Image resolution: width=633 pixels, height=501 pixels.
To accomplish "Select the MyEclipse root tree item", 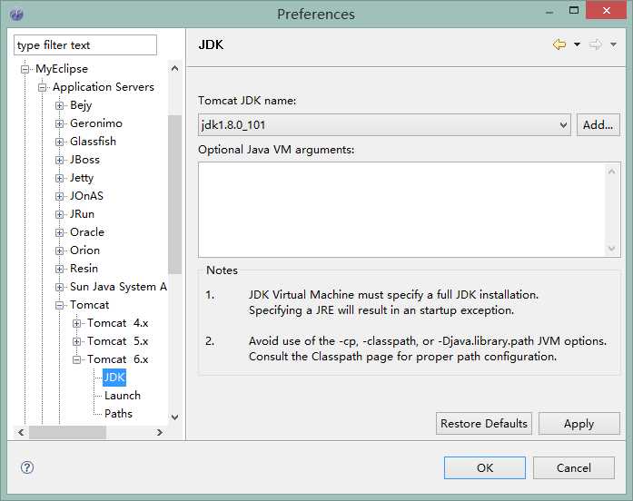I will [62, 69].
